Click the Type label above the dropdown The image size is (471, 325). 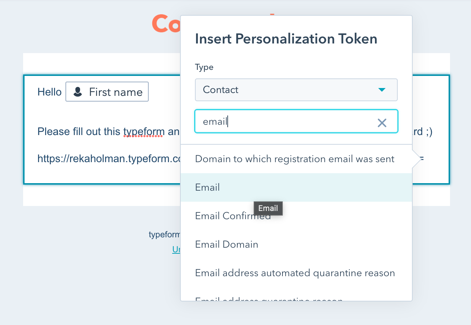click(204, 67)
